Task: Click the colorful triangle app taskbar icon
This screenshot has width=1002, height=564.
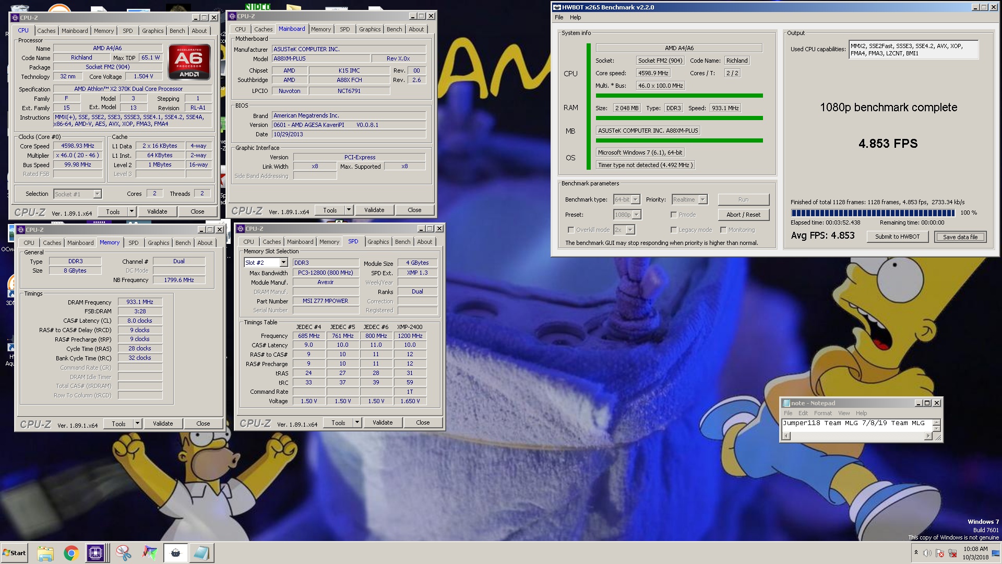Action: 150,553
